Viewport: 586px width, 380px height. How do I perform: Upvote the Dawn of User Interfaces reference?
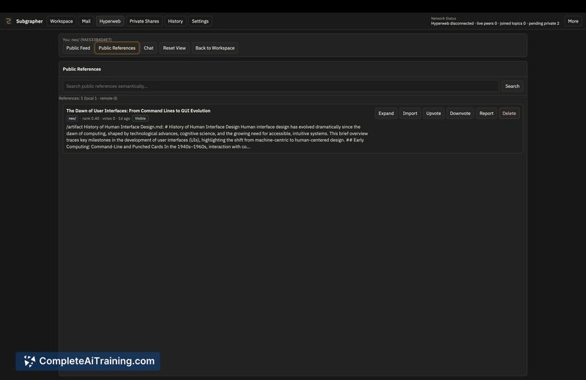coord(433,113)
